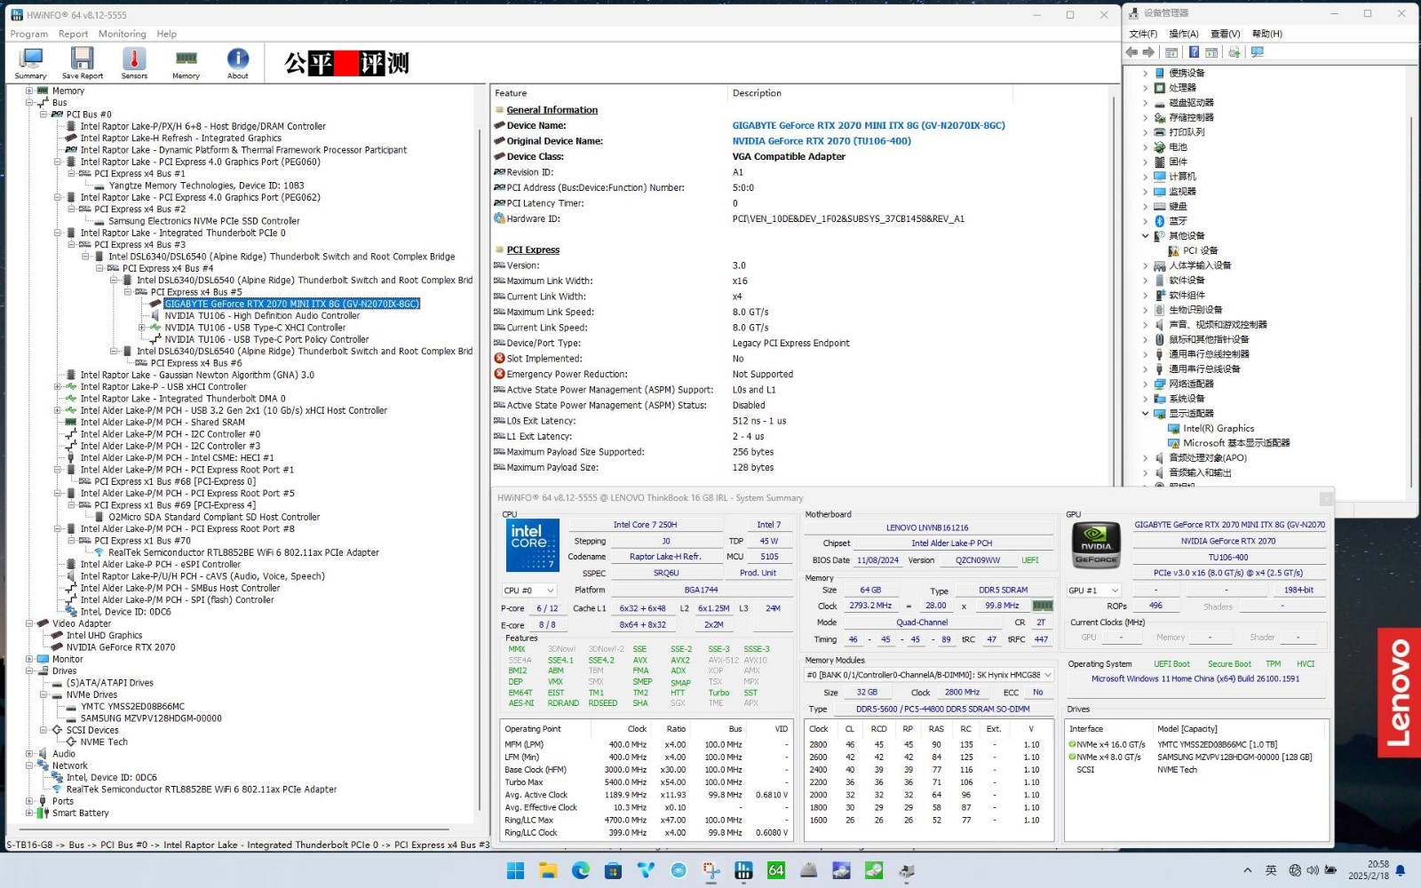Click the notification bell in the system tray
The image size is (1421, 888).
pos(1401,870)
